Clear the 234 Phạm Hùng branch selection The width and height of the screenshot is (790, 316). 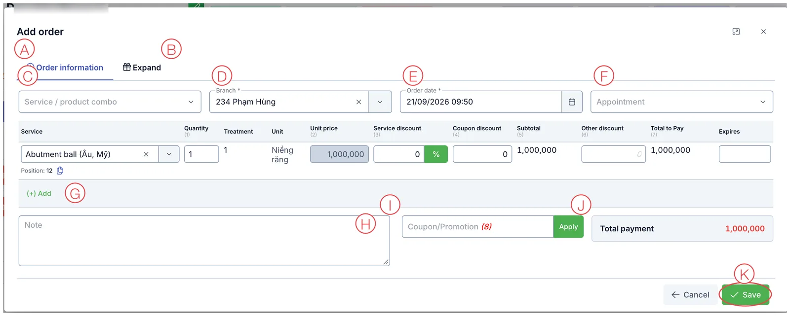point(358,102)
